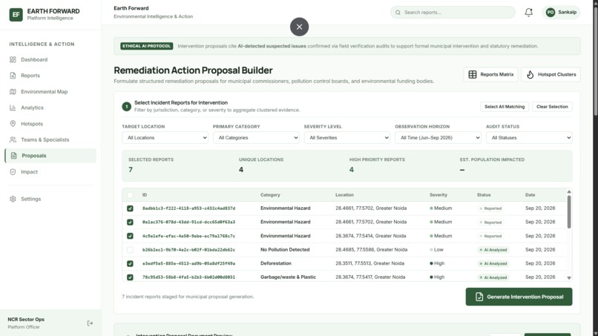598x336 pixels.
Task: Click report ID e3edf5e5-885e-4513
Action: point(188,263)
